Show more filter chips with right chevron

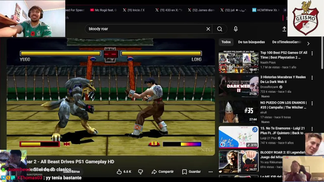pyautogui.click(x=308, y=43)
